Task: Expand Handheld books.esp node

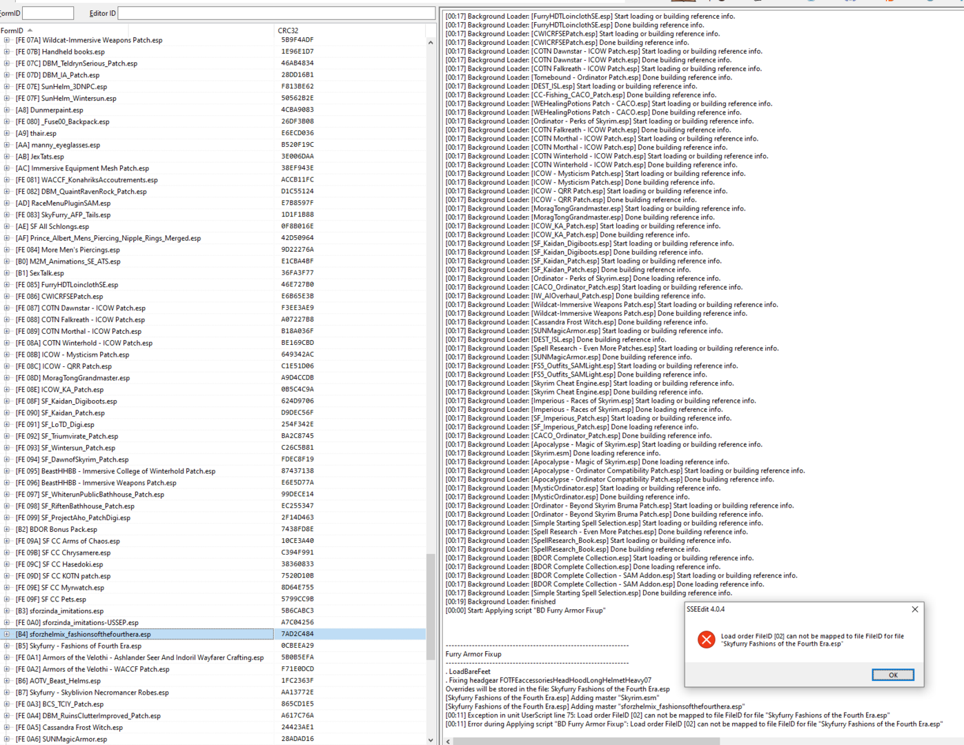Action: click(x=7, y=52)
